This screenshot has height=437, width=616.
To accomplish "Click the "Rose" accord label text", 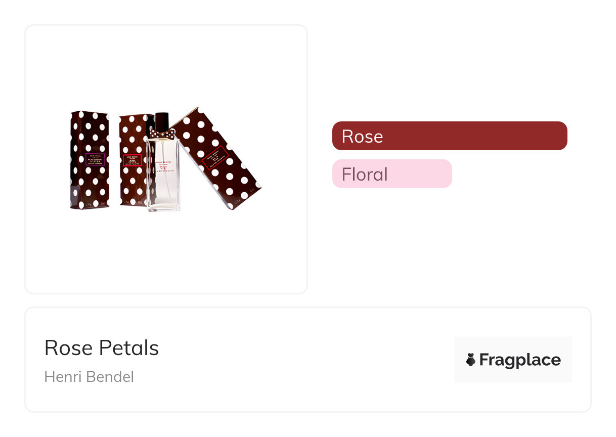I will (x=362, y=137).
